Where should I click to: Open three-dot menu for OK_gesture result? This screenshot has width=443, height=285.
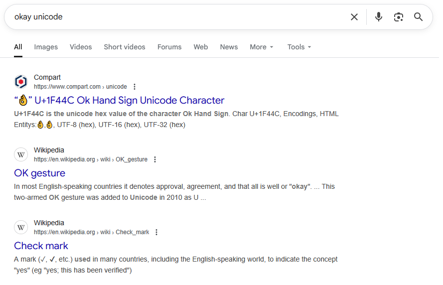pos(155,159)
